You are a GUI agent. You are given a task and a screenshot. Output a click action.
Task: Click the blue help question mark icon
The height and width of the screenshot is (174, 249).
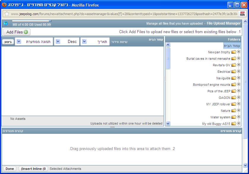pyautogui.click(x=6, y=23)
